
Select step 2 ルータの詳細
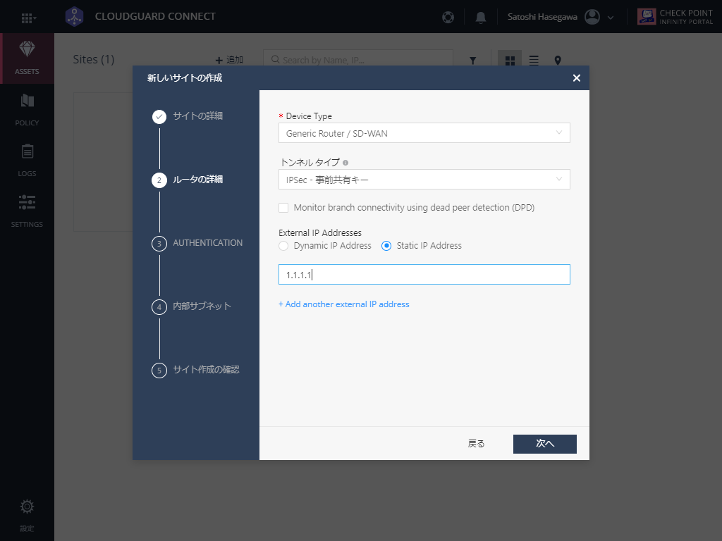point(188,180)
